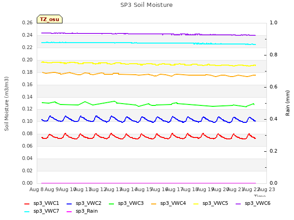Viewport: 294px width, 220px height.
Task: Click the 0.04 left axis tick label
Action: [x=27, y=158]
